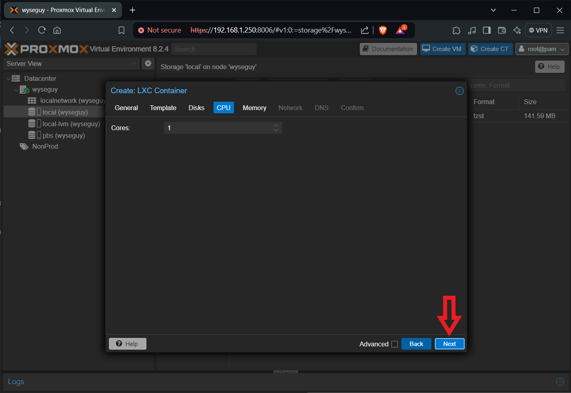Click the browser address bar URL
This screenshot has width=571, height=393.
click(x=271, y=30)
